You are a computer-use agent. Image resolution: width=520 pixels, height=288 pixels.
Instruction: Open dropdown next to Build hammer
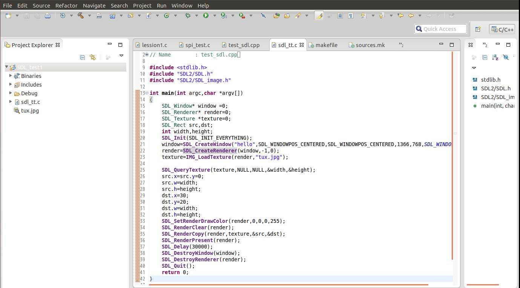click(x=89, y=16)
